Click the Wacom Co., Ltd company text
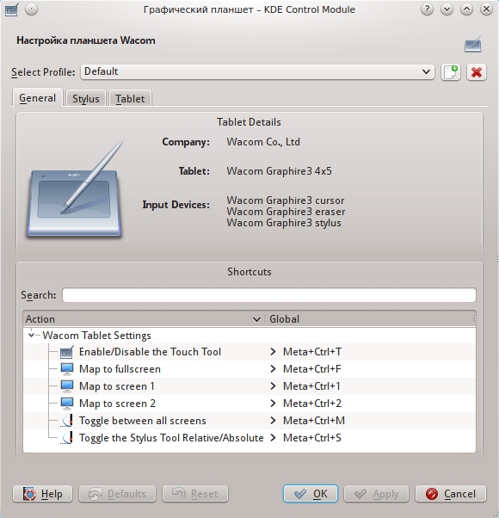Viewport: 499px width, 518px height. pos(263,142)
